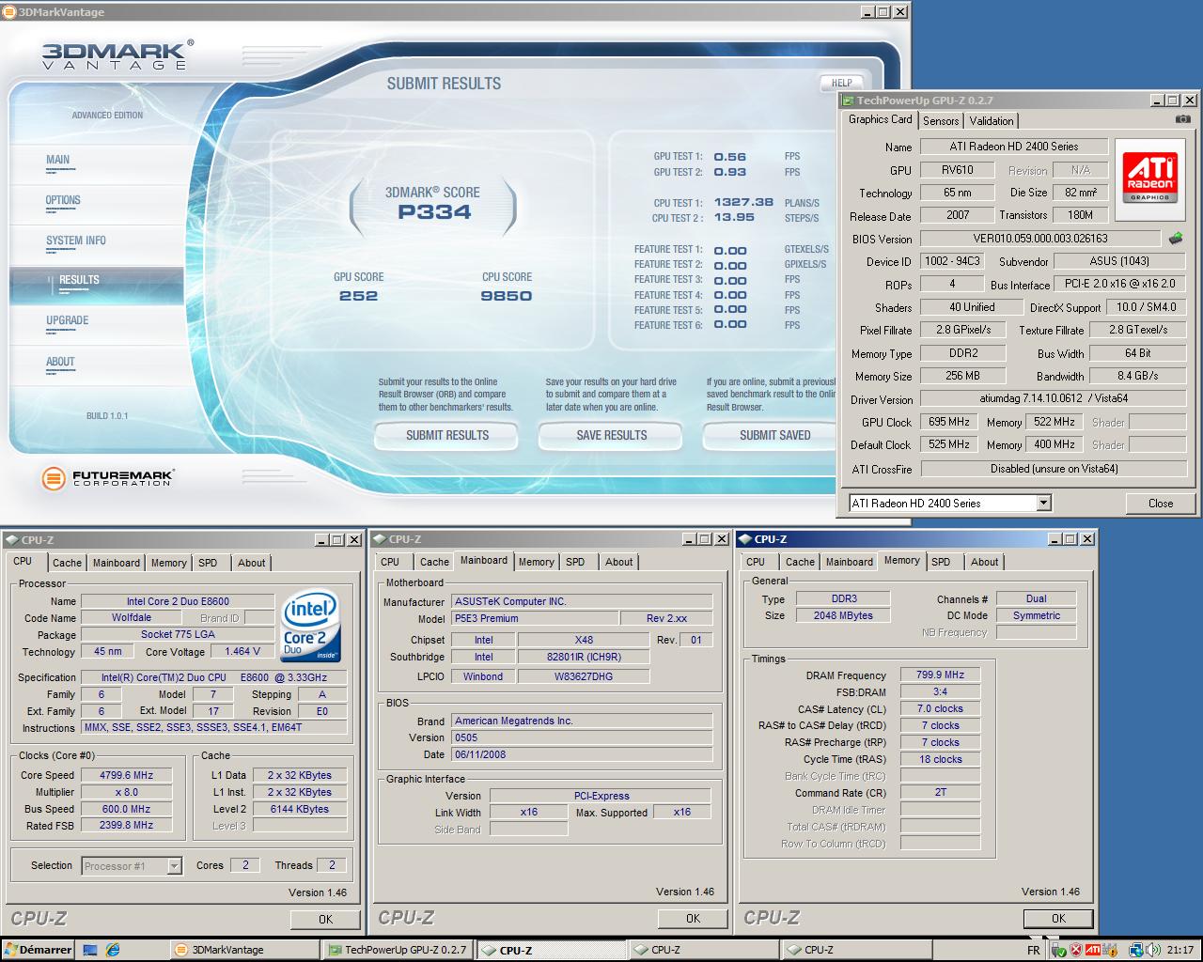Switch to the Sensors tab in GPU-Z
Viewport: 1203px width, 962px height.
(941, 121)
